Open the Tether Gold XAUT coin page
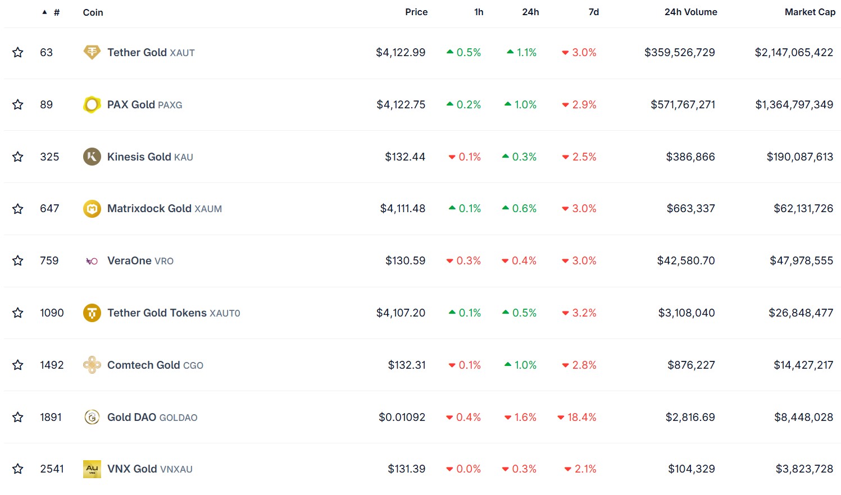841x495 pixels. click(x=138, y=52)
